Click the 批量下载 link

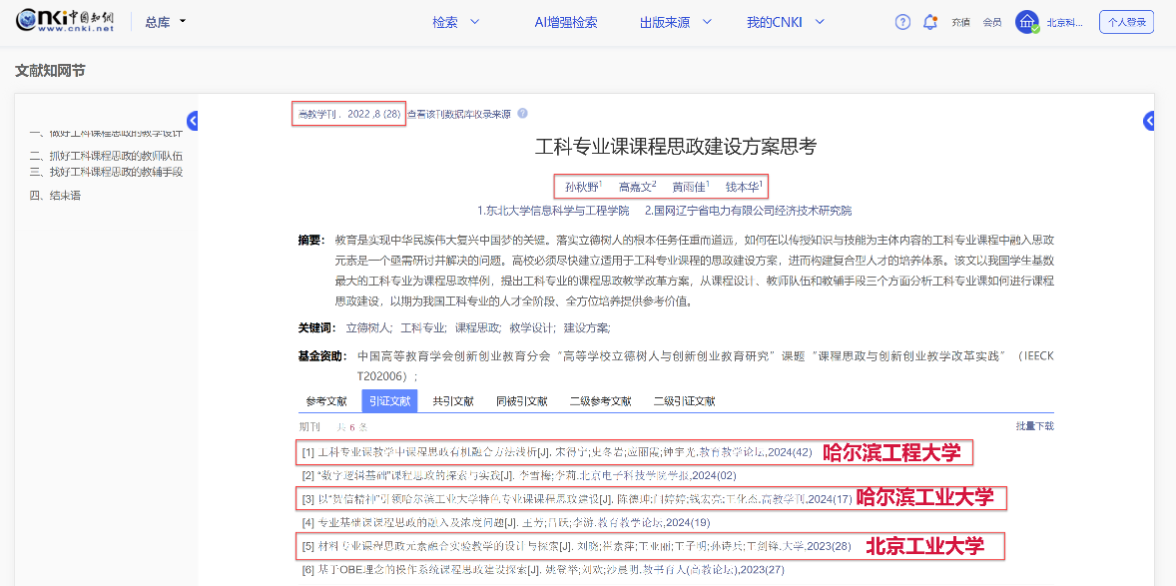point(1034,426)
